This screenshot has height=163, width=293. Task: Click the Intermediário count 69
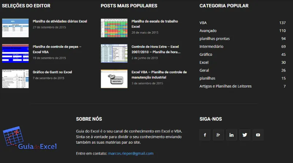(283, 47)
